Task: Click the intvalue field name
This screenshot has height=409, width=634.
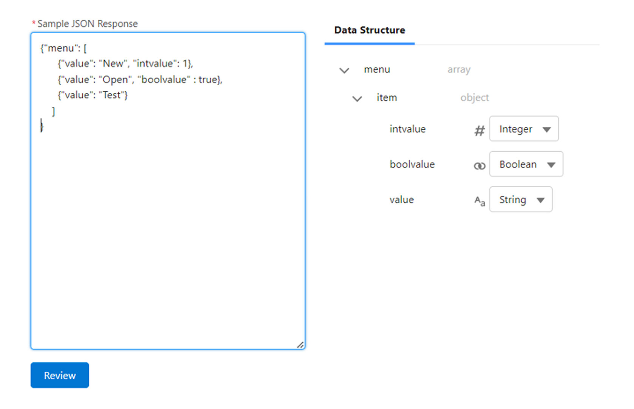Action: click(408, 129)
